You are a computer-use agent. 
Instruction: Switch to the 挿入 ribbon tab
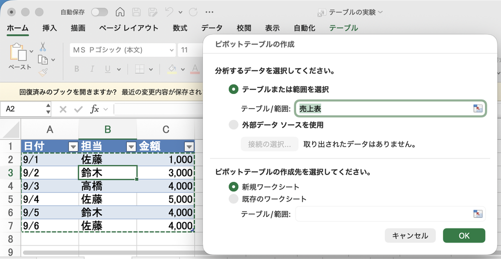click(50, 28)
